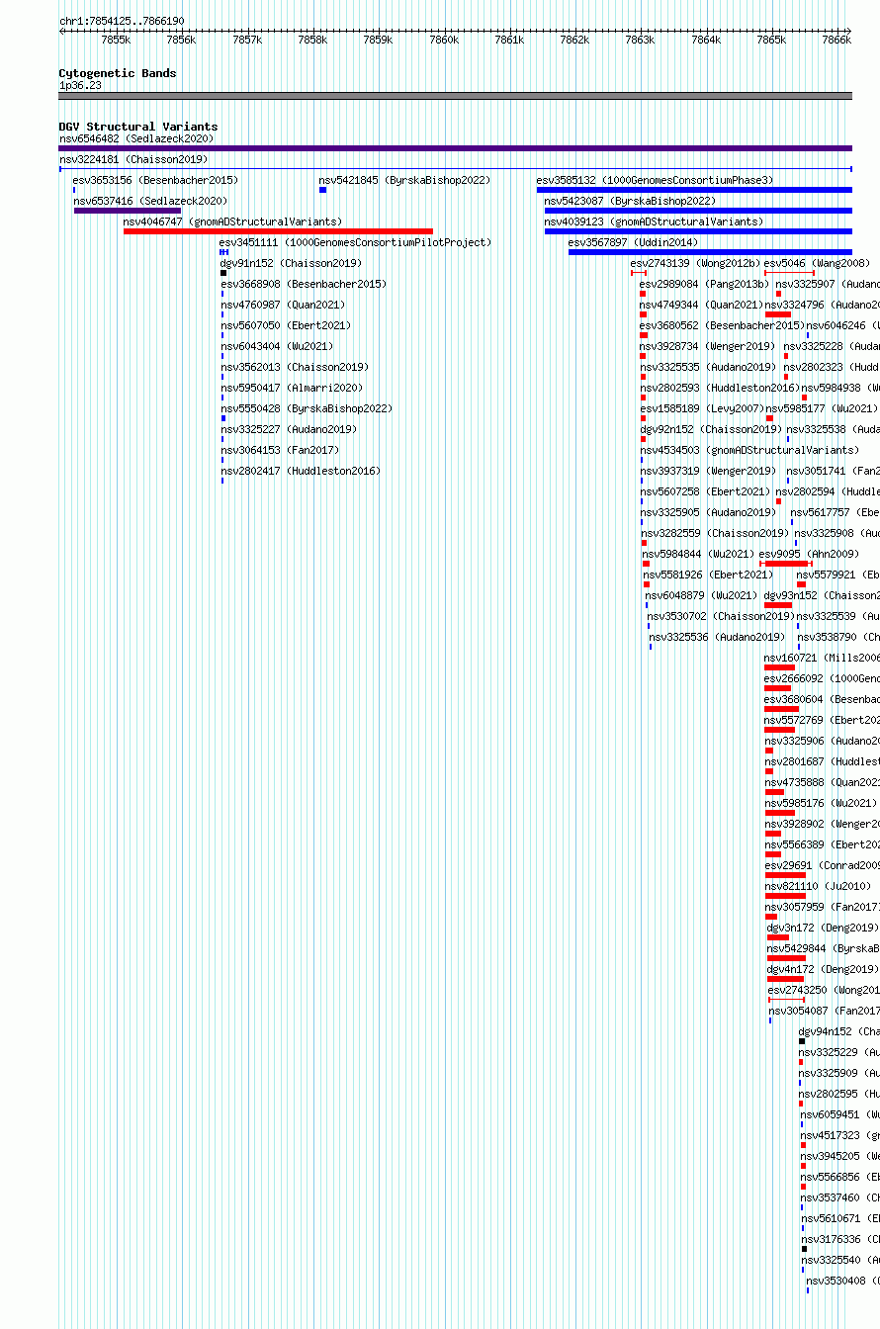The width and height of the screenshot is (880, 1329).
Task: Open variant esv3668908 (Besenbacher2015)
Action: click(304, 284)
